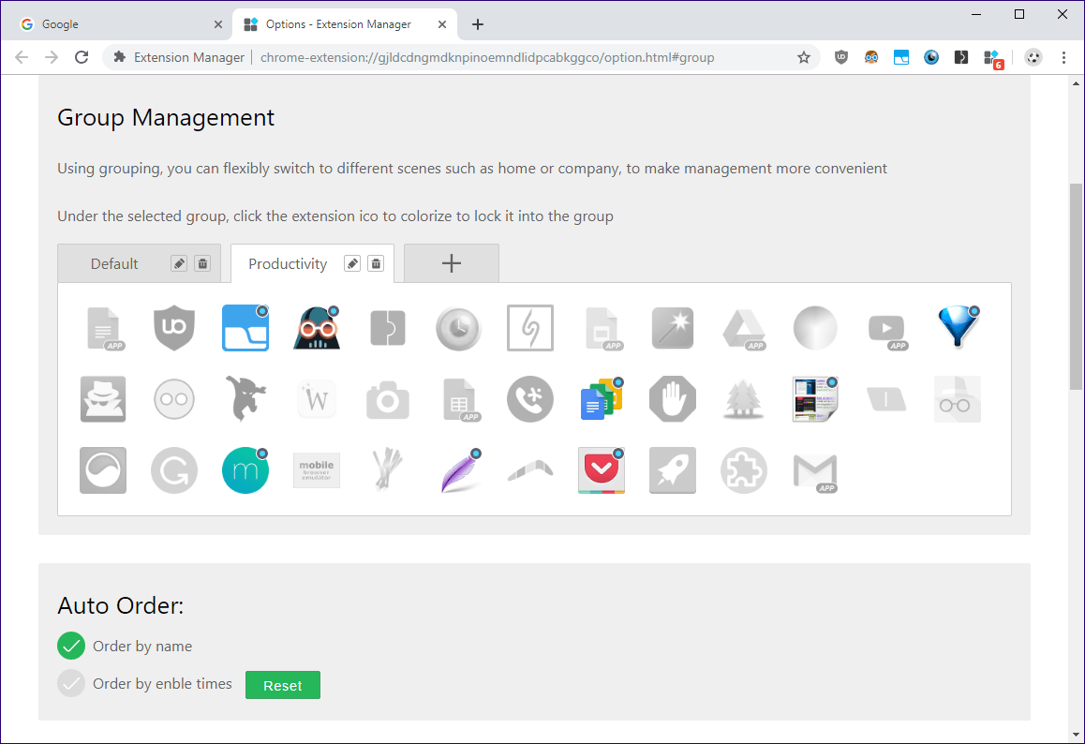Screen dimensions: 1085x744
Task: Select the rocket extension icon
Action: coord(673,470)
